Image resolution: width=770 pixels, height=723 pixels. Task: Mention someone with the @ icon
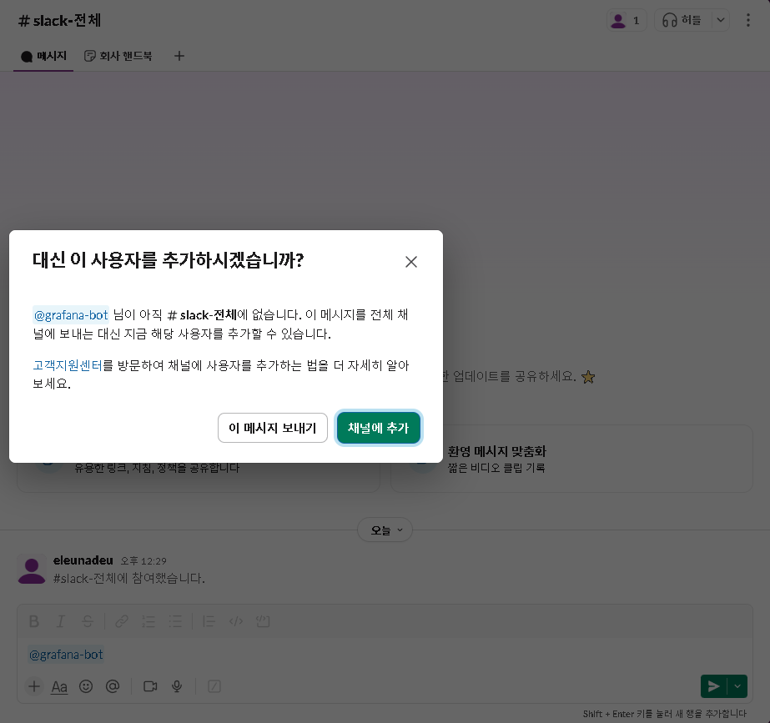point(113,686)
